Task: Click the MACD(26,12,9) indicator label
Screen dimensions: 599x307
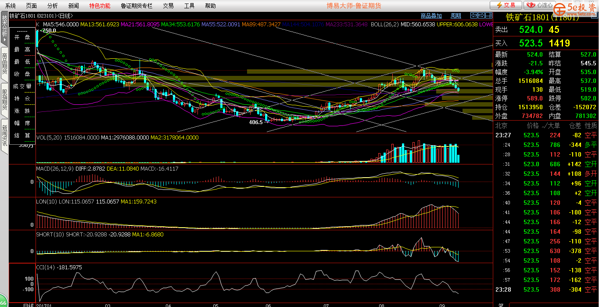Action: point(54,168)
